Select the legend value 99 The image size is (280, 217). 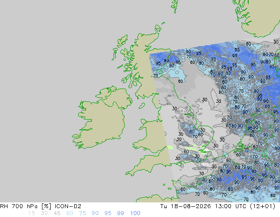pyautogui.click(x=121, y=213)
